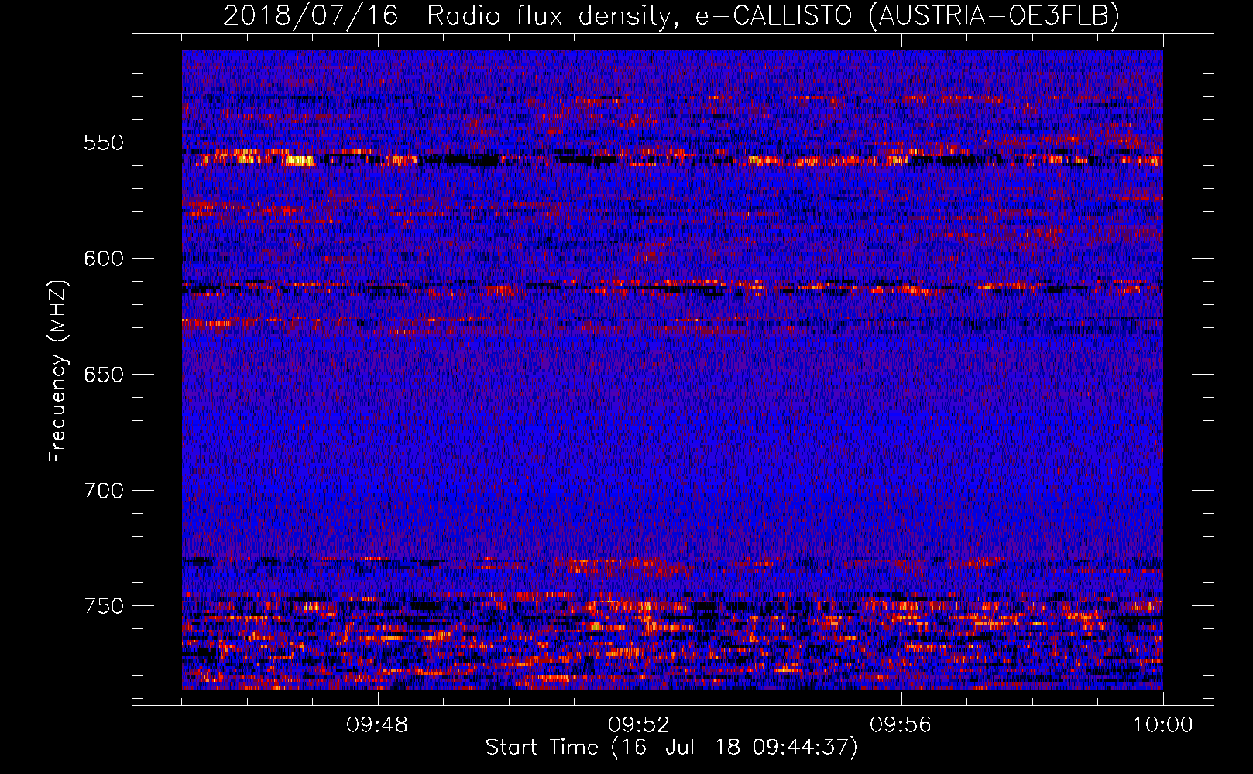This screenshot has width=1253, height=774.
Task: Click the 09:48 time tick label
Action: [x=377, y=725]
